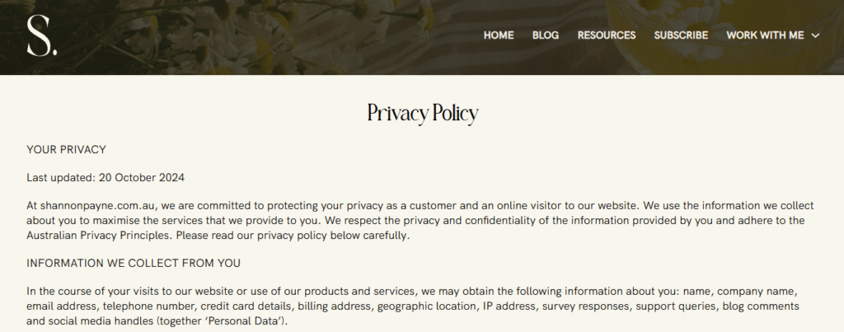The image size is (844, 332).
Task: Open the BLOG menu item
Action: [x=546, y=35]
